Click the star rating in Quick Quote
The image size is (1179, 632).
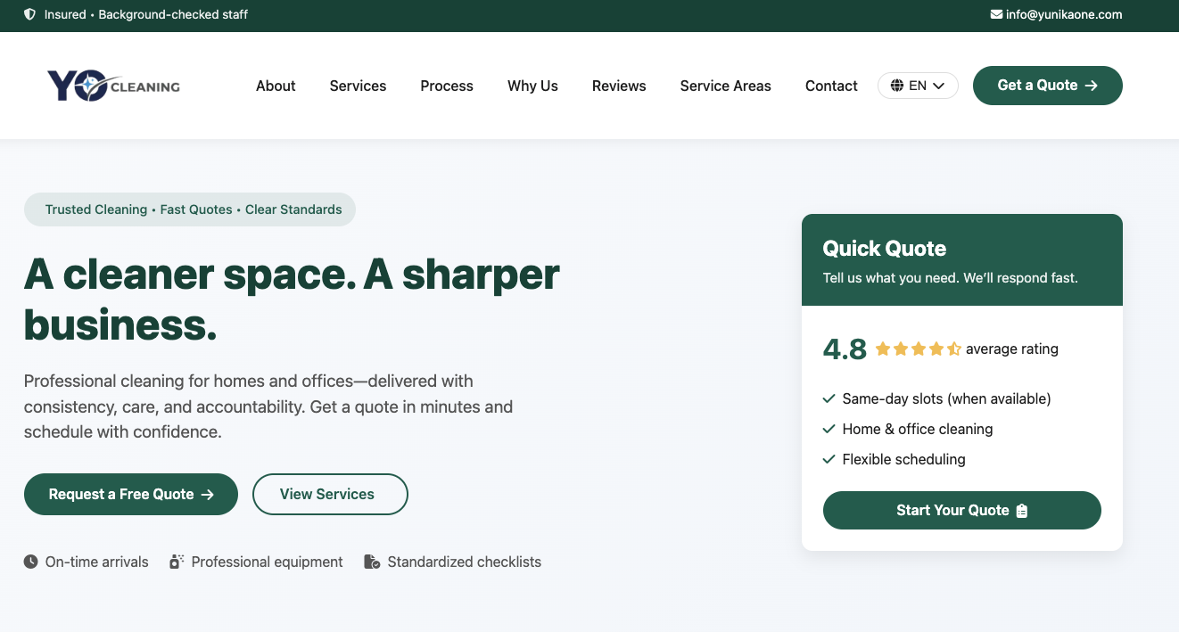point(918,349)
